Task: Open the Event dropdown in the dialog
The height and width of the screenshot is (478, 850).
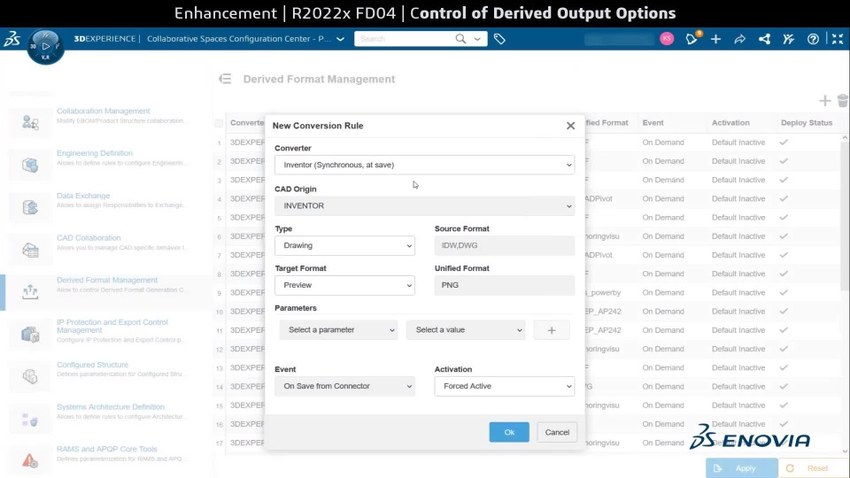Action: [344, 386]
